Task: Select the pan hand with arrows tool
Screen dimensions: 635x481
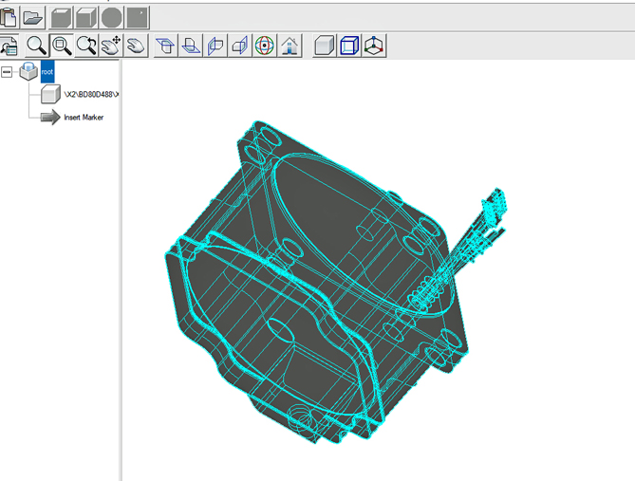Action: (111, 46)
